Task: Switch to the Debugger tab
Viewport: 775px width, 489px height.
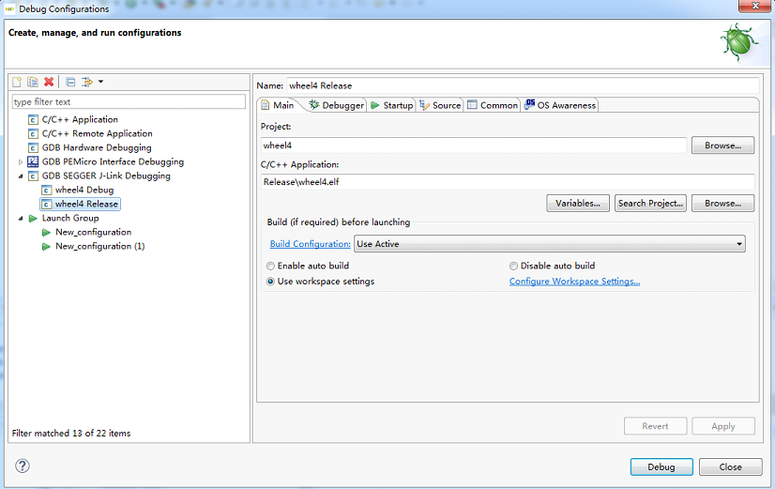Action: [337, 105]
